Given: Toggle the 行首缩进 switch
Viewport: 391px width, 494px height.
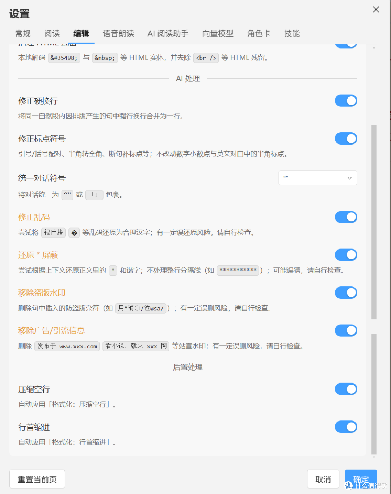Looking at the screenshot, I should [x=346, y=427].
